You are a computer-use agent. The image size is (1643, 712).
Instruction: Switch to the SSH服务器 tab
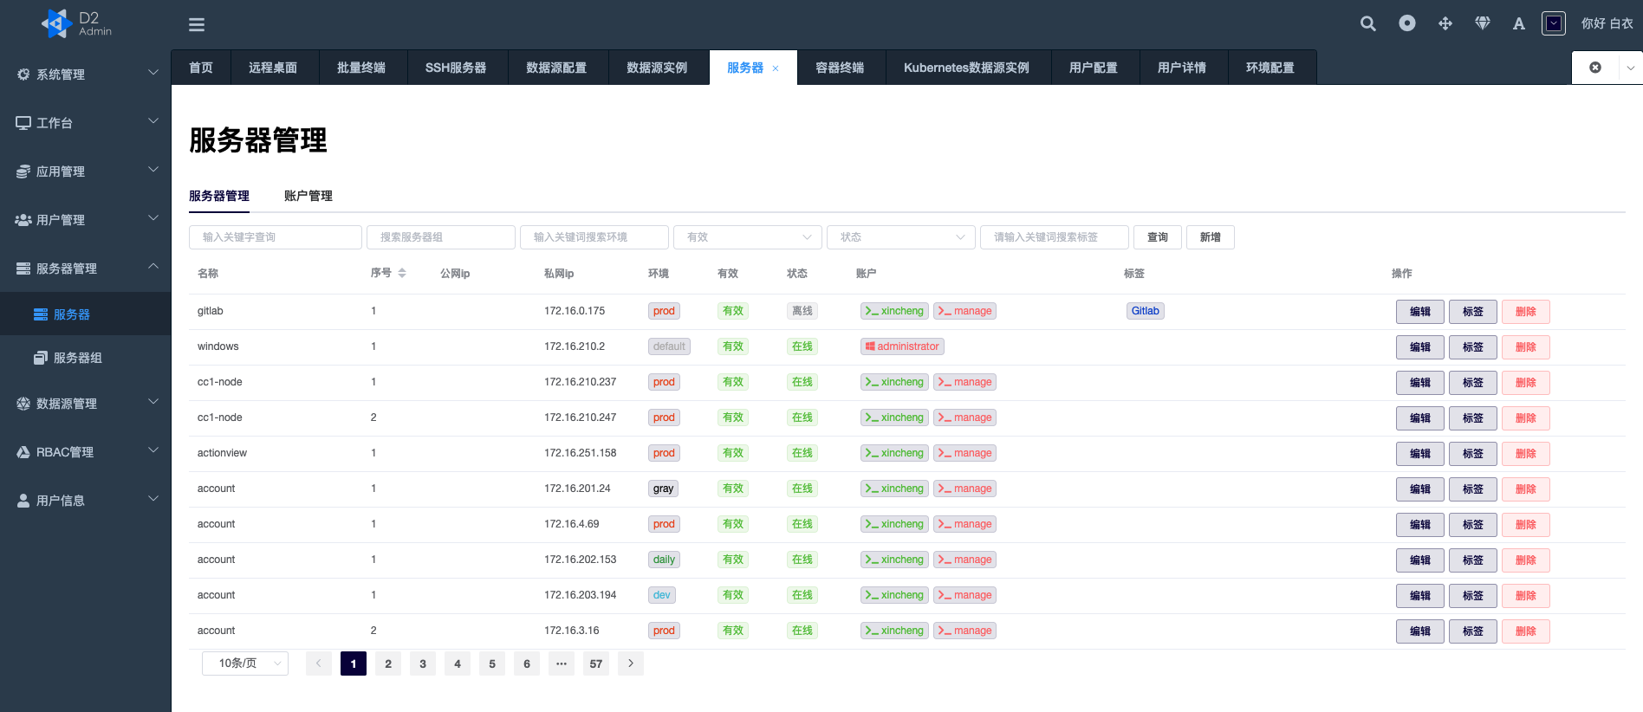click(x=456, y=68)
